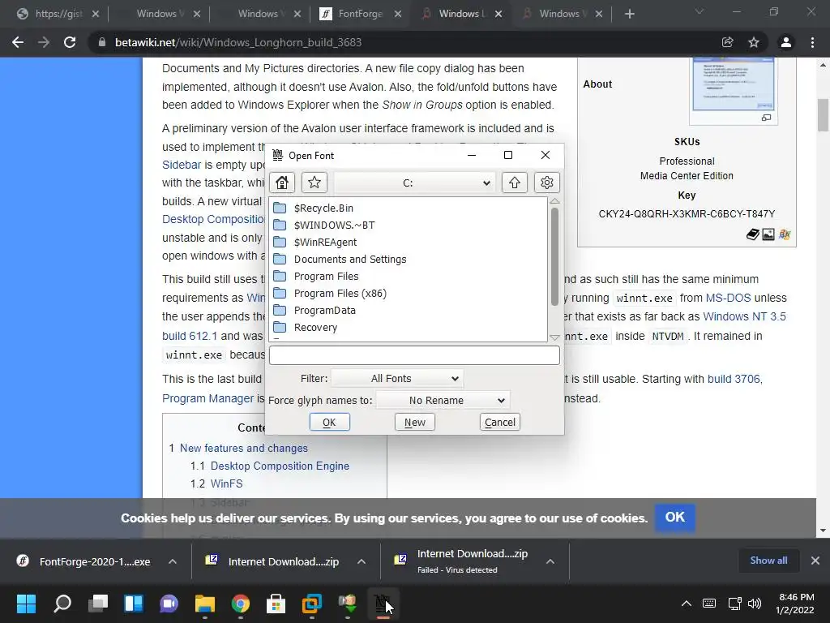This screenshot has width=830, height=623.
Task: Open clock showing 8:46 PM
Action: click(x=795, y=604)
